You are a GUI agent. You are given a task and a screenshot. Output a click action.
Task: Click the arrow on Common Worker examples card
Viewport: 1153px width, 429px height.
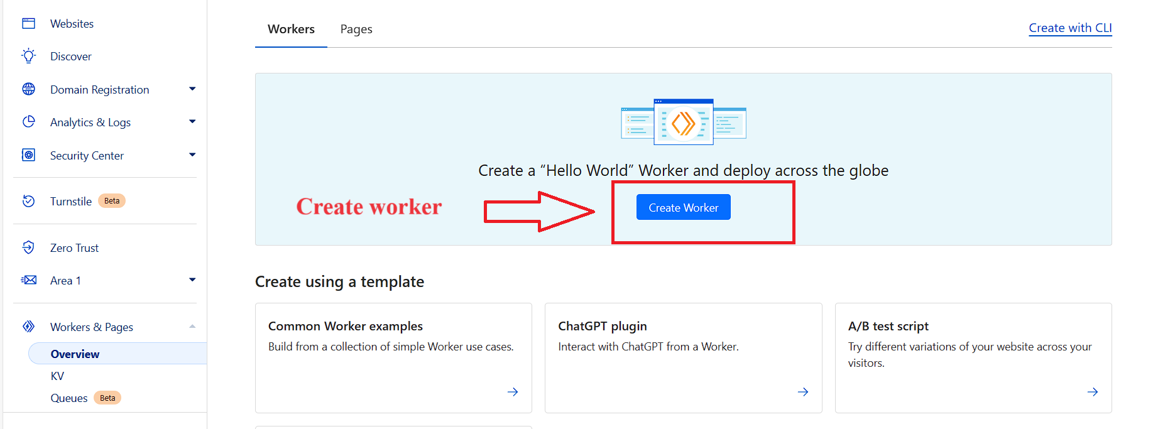(513, 392)
